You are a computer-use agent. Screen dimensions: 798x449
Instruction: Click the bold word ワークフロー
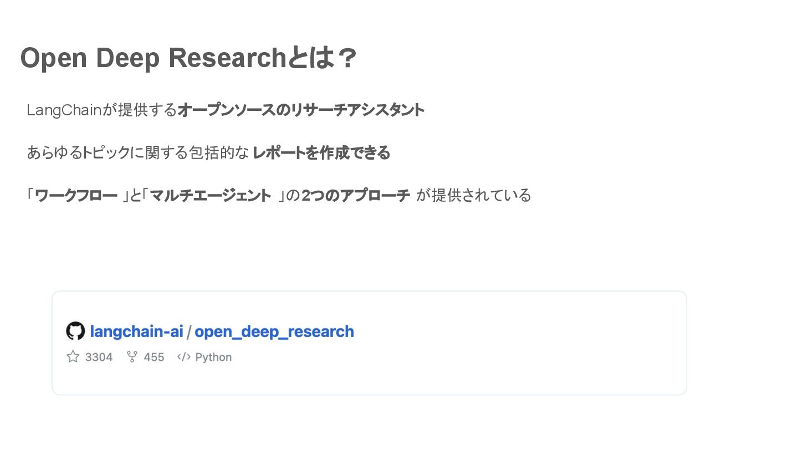pos(76,195)
